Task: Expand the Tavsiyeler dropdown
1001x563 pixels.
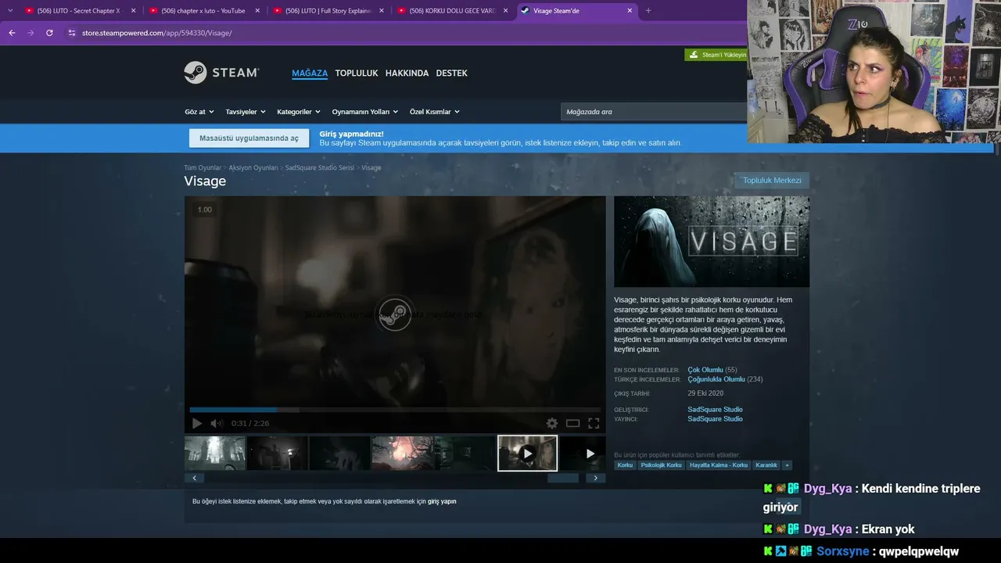Action: (x=246, y=112)
